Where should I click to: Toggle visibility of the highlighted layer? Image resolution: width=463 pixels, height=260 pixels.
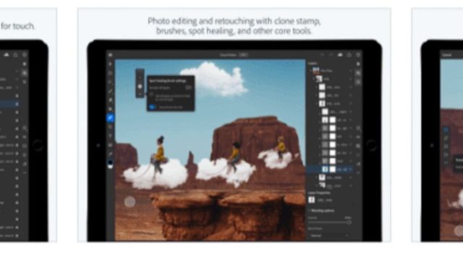pos(350,169)
